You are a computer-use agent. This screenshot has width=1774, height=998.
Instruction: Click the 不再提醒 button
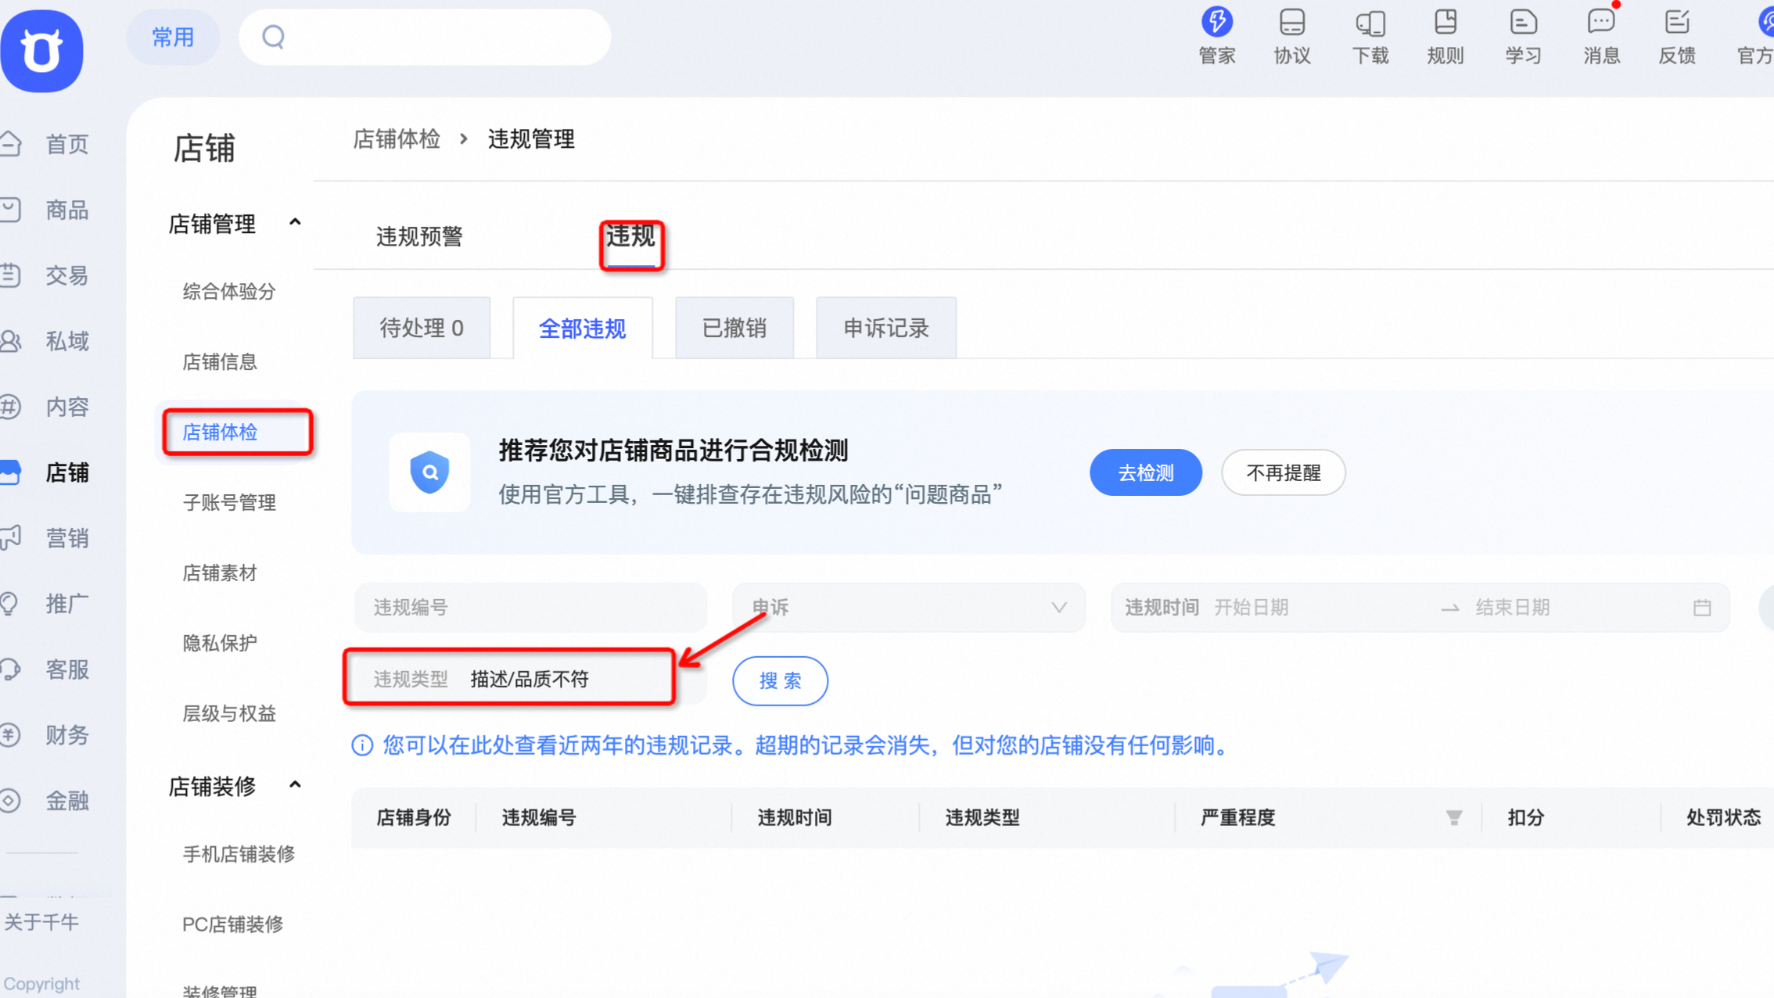pos(1284,472)
